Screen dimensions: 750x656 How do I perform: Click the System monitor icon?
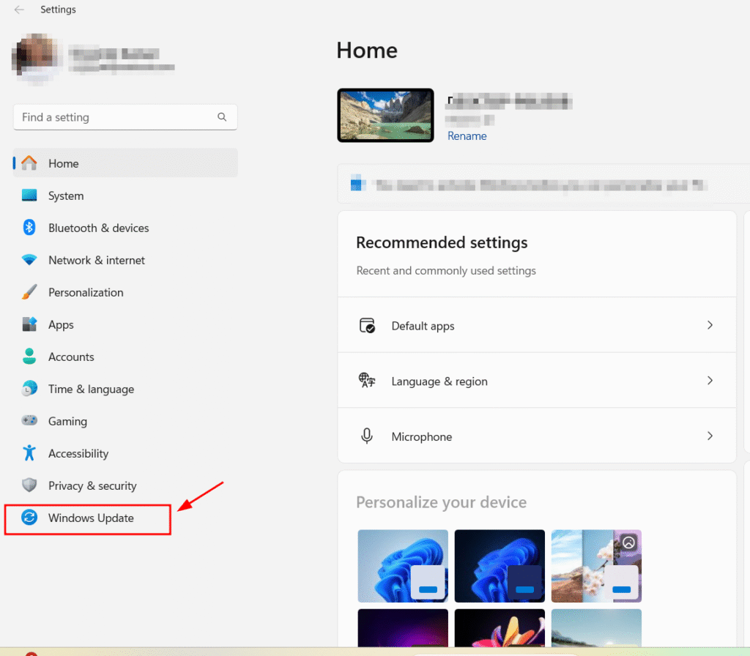pyautogui.click(x=29, y=195)
